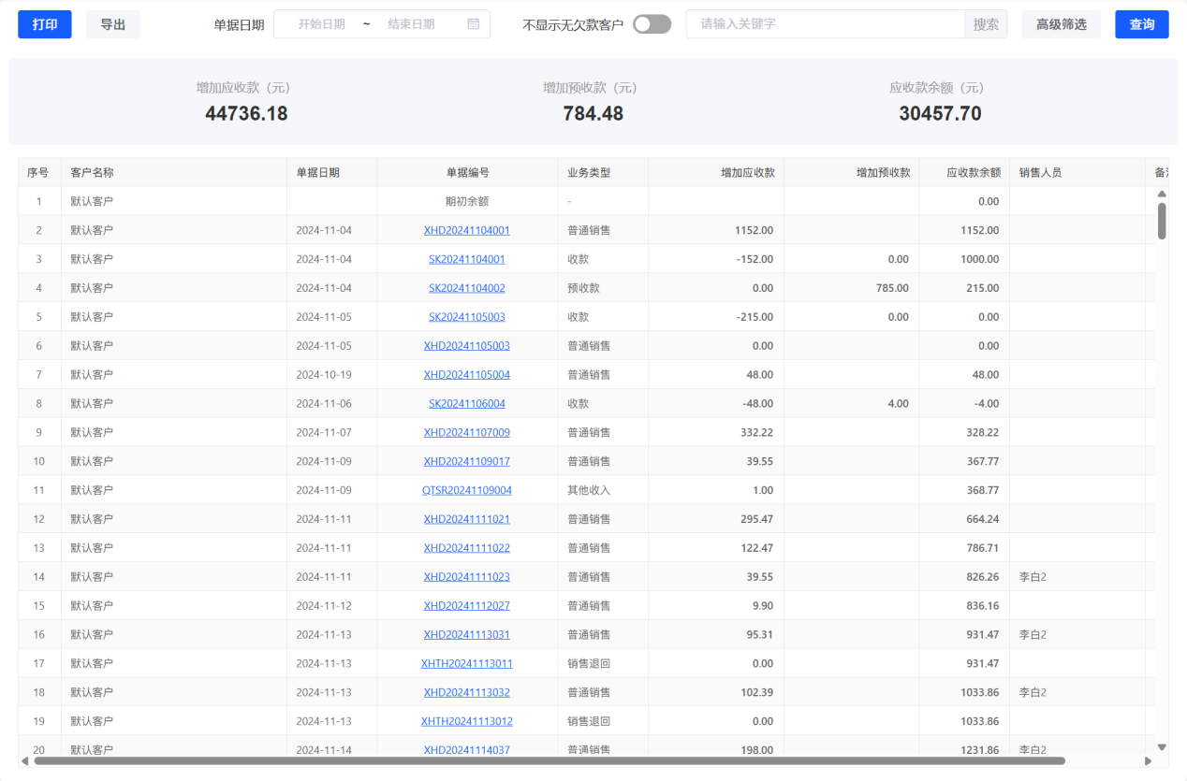This screenshot has height=781, width=1187.
Task: Click horizontal scrollbar right arrow
Action: [x=1149, y=761]
